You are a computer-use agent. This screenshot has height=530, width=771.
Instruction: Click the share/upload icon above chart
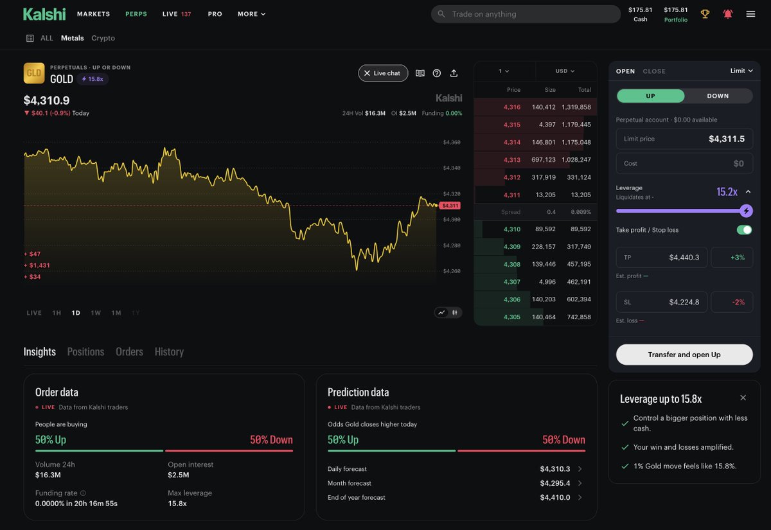click(454, 73)
